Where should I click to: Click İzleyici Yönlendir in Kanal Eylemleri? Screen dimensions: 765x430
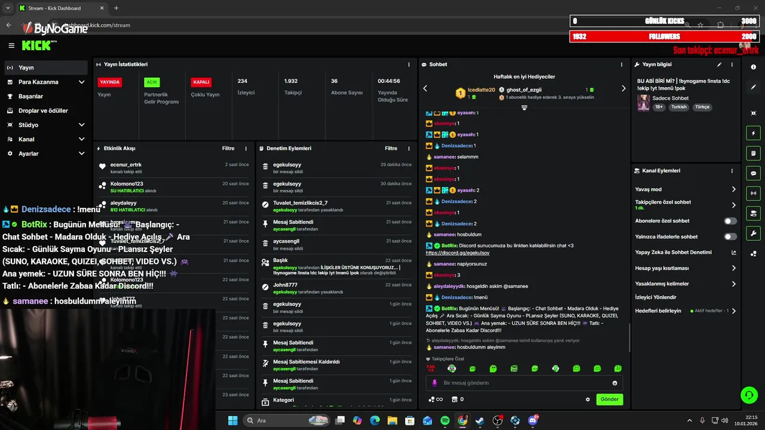(x=656, y=297)
